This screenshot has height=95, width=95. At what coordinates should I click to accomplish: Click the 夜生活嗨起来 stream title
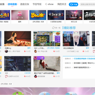coord(69,48)
